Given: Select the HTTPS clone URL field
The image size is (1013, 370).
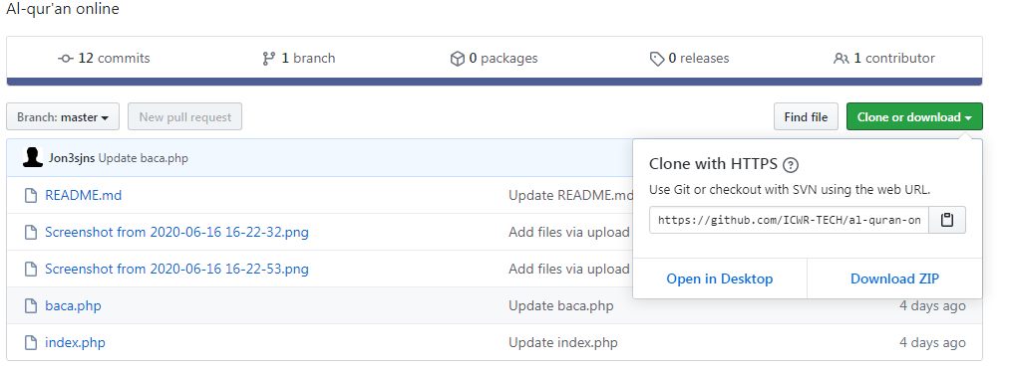Looking at the screenshot, I should tap(789, 220).
